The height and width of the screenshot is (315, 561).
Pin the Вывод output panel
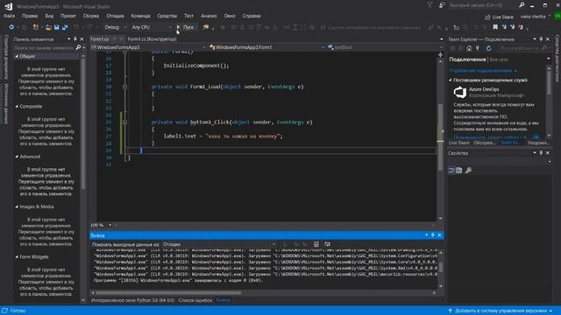432,235
